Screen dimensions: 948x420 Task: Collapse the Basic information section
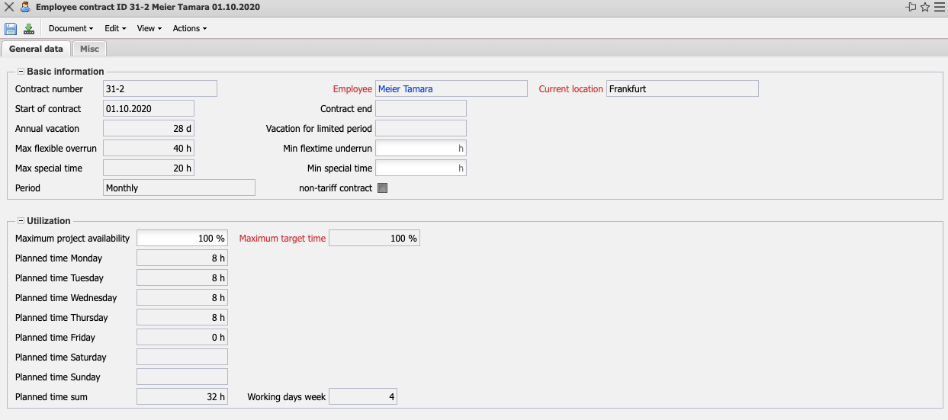click(21, 72)
